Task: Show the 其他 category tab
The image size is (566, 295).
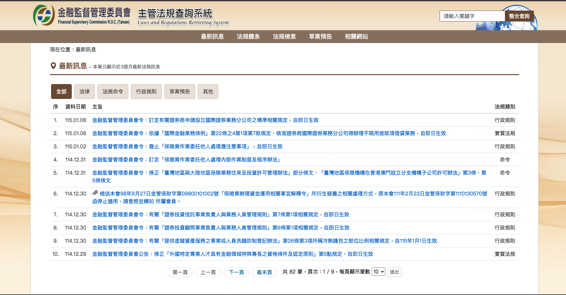Action: pos(208,91)
